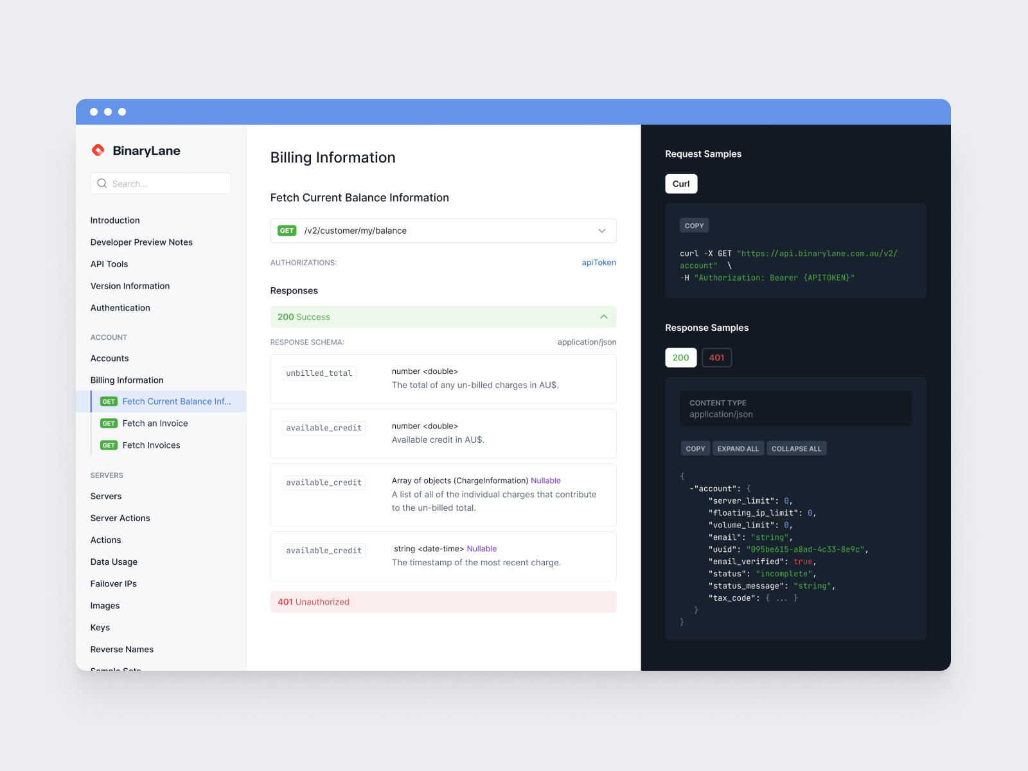1028x771 pixels.
Task: Click available_credit beside number <double>
Action: coord(324,428)
